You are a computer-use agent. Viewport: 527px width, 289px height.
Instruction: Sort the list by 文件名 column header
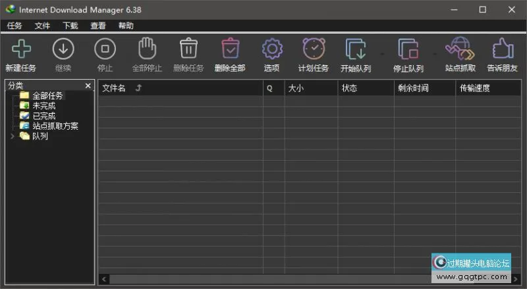pyautogui.click(x=114, y=88)
